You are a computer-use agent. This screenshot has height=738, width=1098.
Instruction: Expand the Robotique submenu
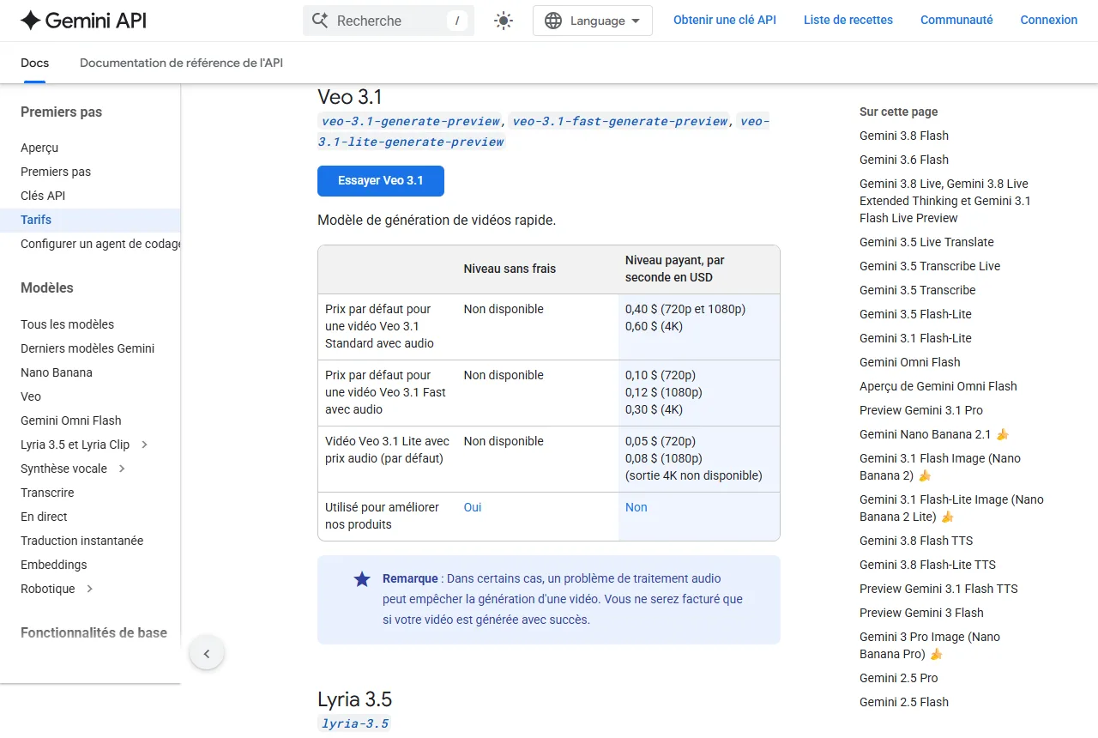pyautogui.click(x=90, y=589)
